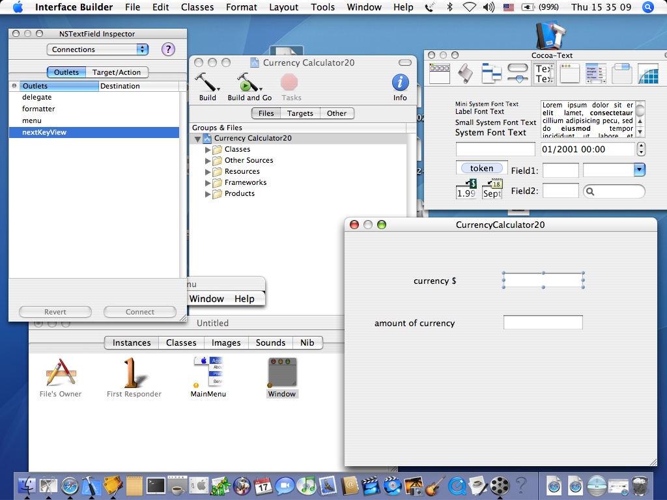Select the First Responder instance icon
Image resolution: width=667 pixels, height=500 pixels.
134,373
